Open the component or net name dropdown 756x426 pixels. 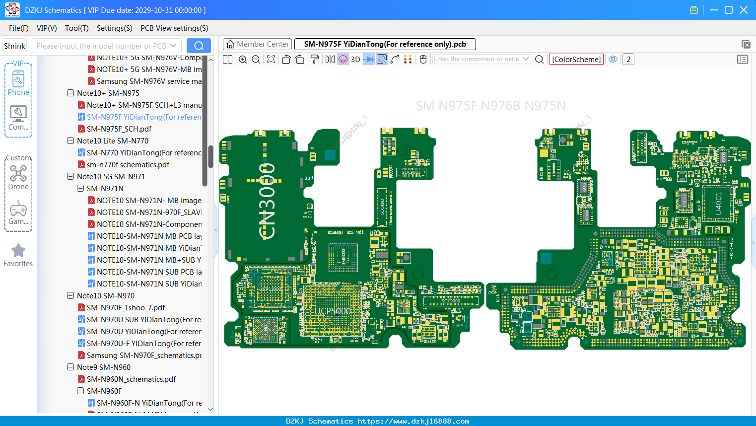click(x=526, y=59)
